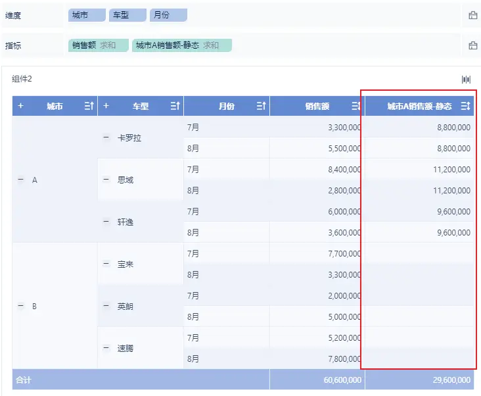Sort by the 车型 column icon
Screen dimensions: 481x396
pos(175,106)
